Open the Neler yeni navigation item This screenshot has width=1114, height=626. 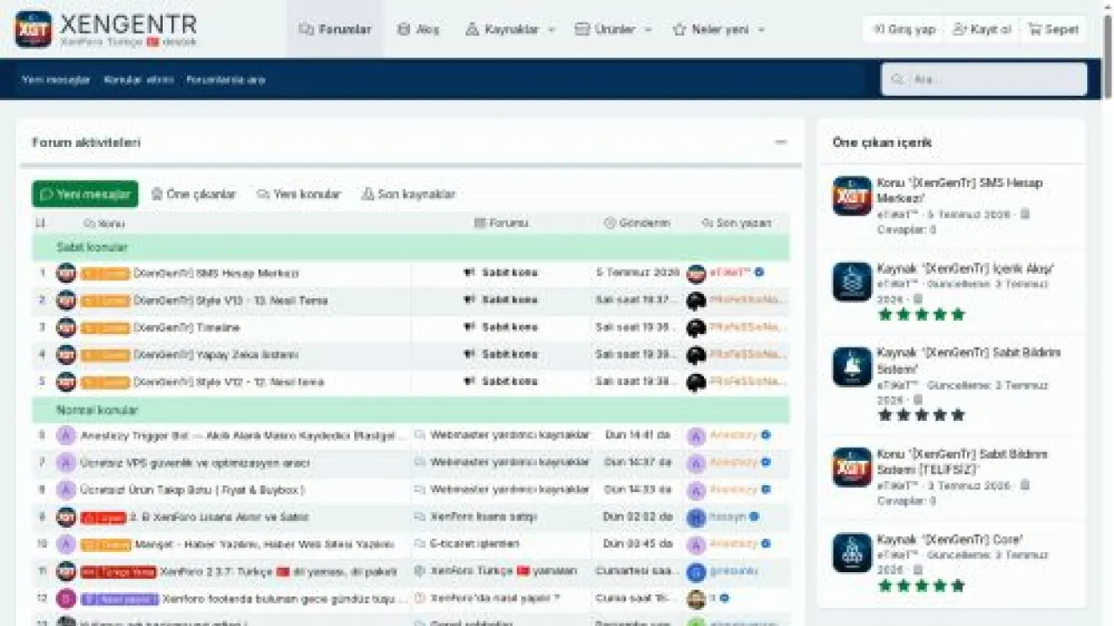(x=710, y=30)
